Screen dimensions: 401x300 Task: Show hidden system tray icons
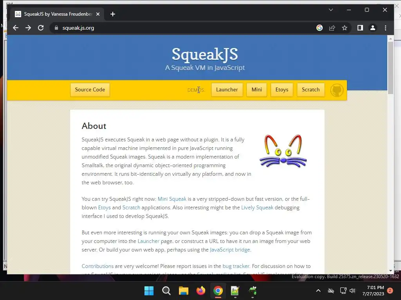click(318, 291)
